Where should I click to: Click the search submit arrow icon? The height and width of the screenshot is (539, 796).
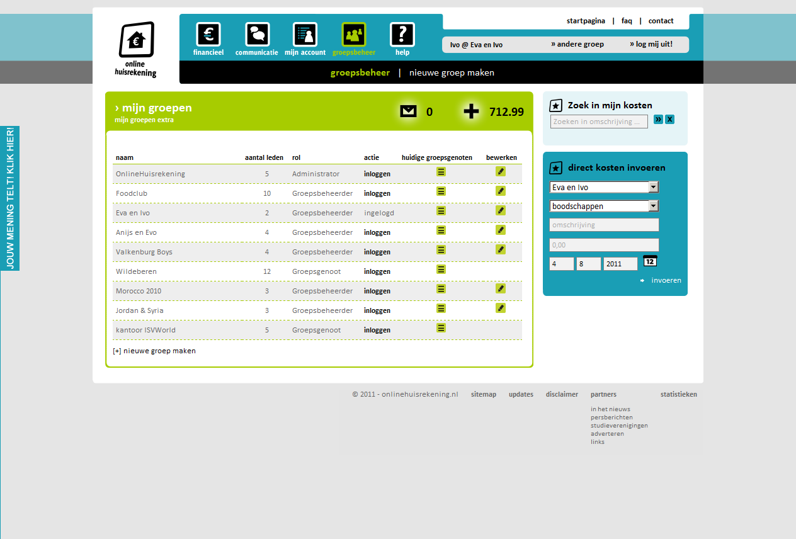[x=658, y=120]
